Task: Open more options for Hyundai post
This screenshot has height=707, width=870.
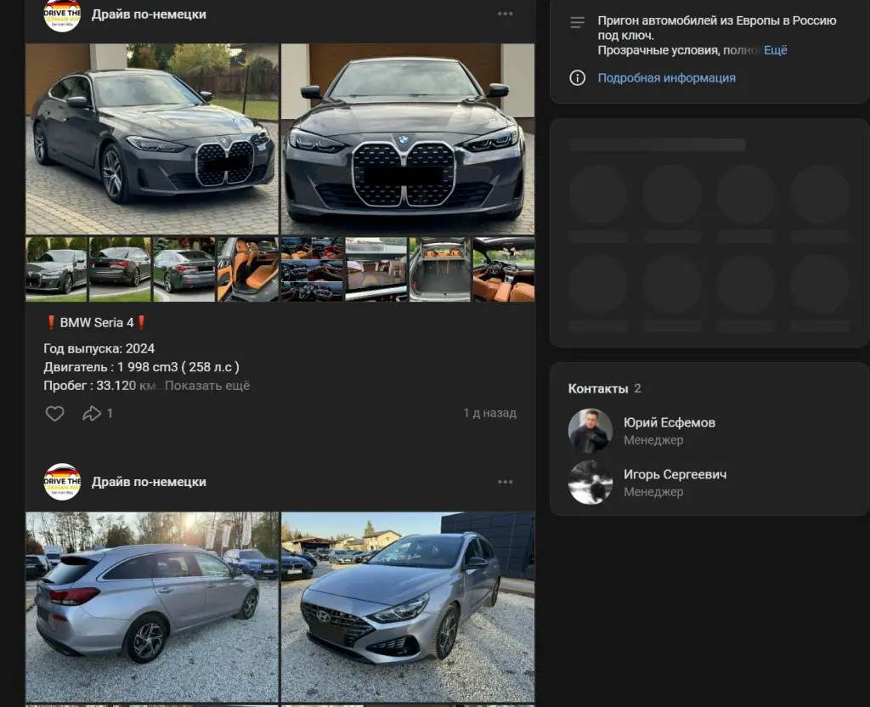Action: click(505, 482)
